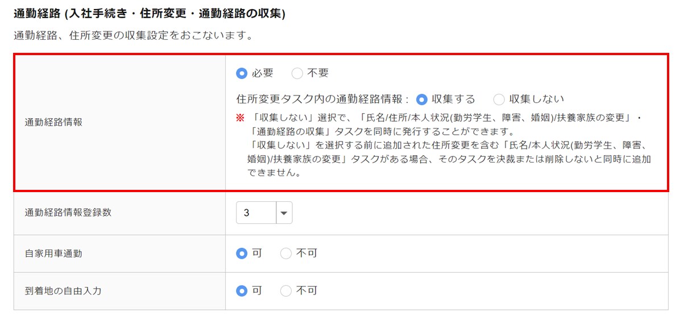Choose 収集する for 住所変更タスク内の通勤経路情報
This screenshot has width=688, height=320.
[x=421, y=99]
